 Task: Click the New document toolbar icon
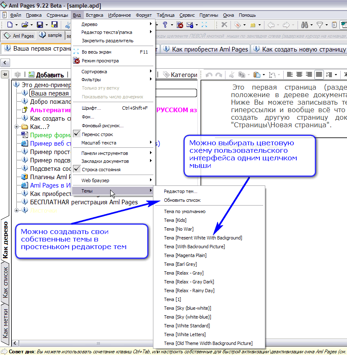coord(10,25)
